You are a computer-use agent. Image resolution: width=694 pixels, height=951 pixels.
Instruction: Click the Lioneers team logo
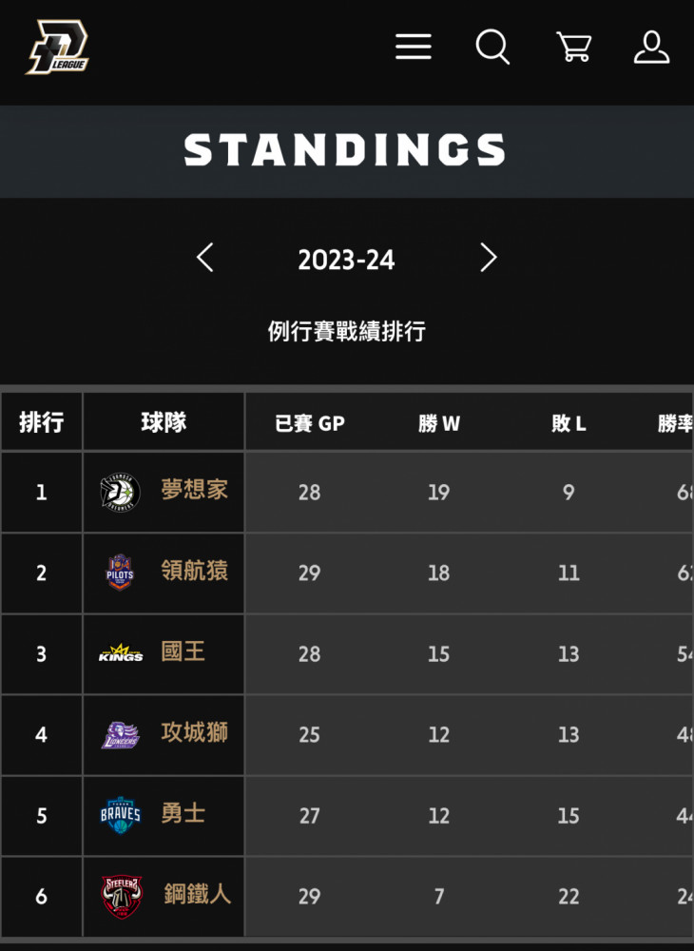click(x=120, y=734)
